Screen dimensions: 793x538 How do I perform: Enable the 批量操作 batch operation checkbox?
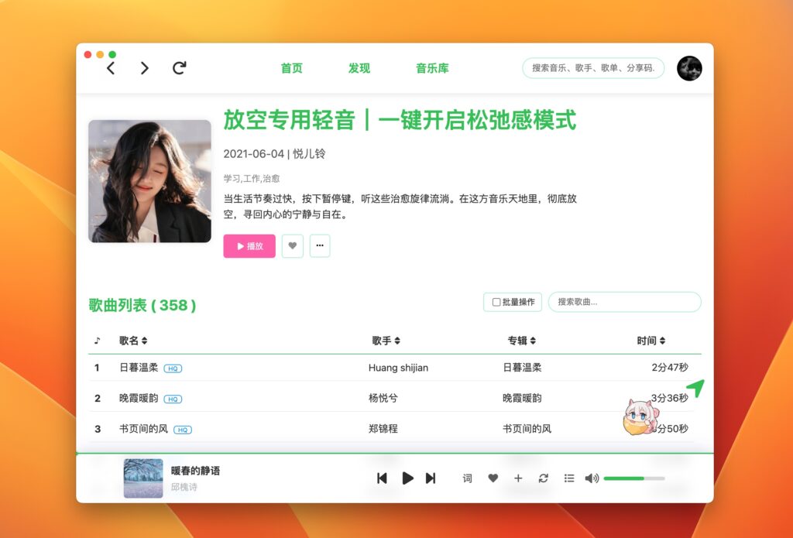[495, 302]
